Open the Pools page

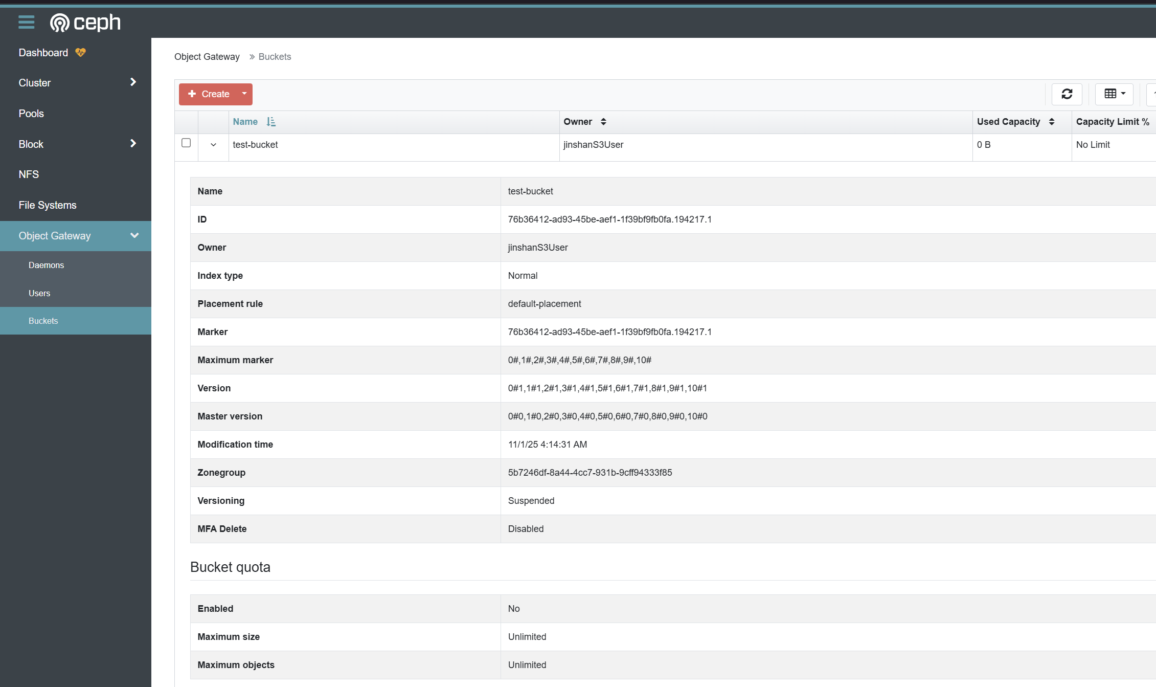tap(31, 114)
